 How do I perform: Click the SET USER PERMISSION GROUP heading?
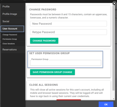tap(49, 53)
